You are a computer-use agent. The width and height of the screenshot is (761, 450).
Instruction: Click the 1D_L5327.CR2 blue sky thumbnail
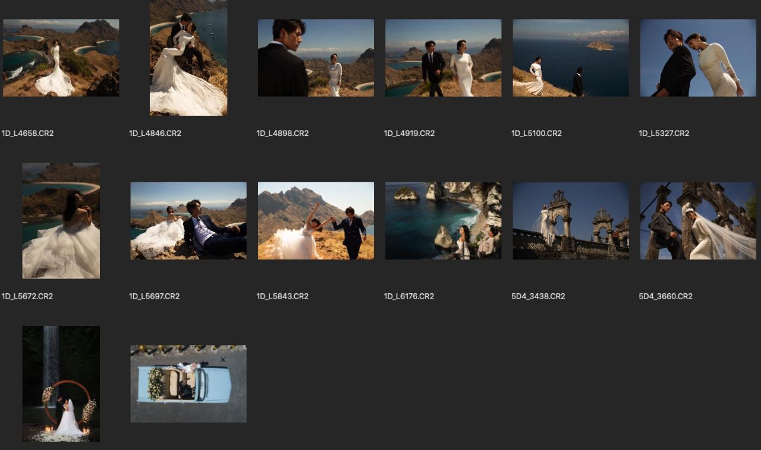(698, 58)
